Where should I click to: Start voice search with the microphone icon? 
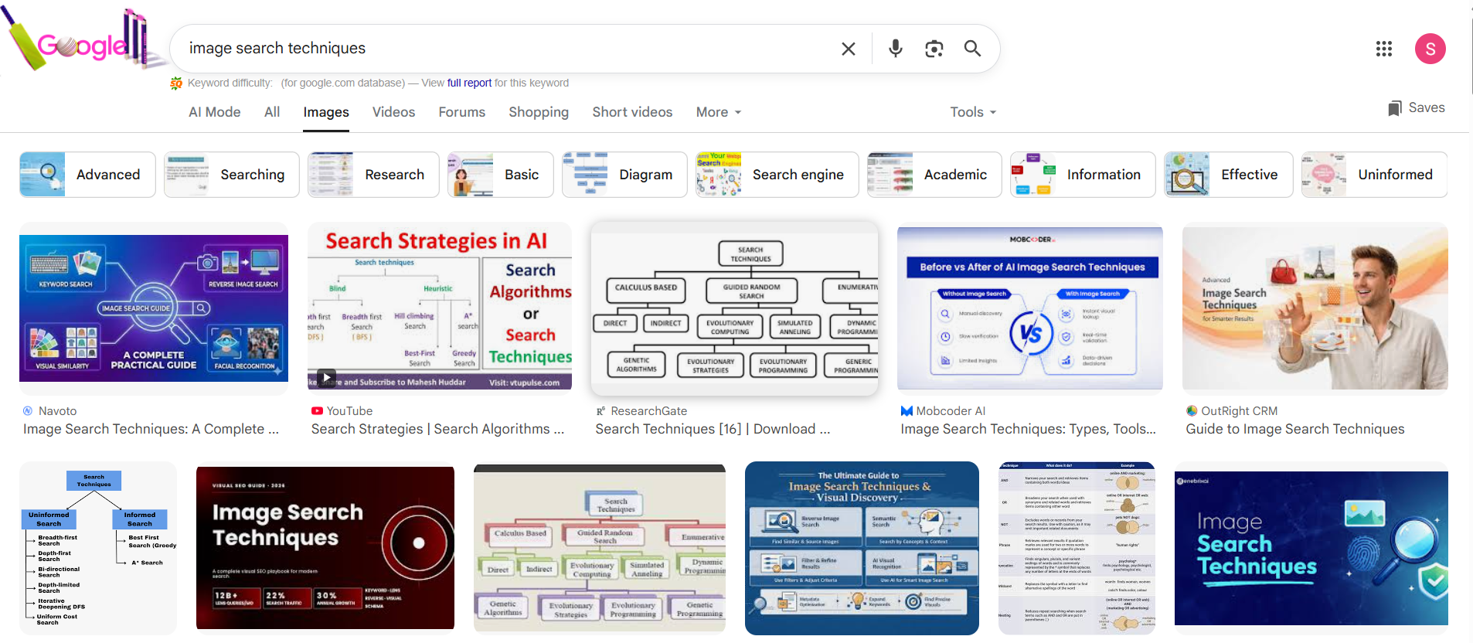(x=895, y=49)
